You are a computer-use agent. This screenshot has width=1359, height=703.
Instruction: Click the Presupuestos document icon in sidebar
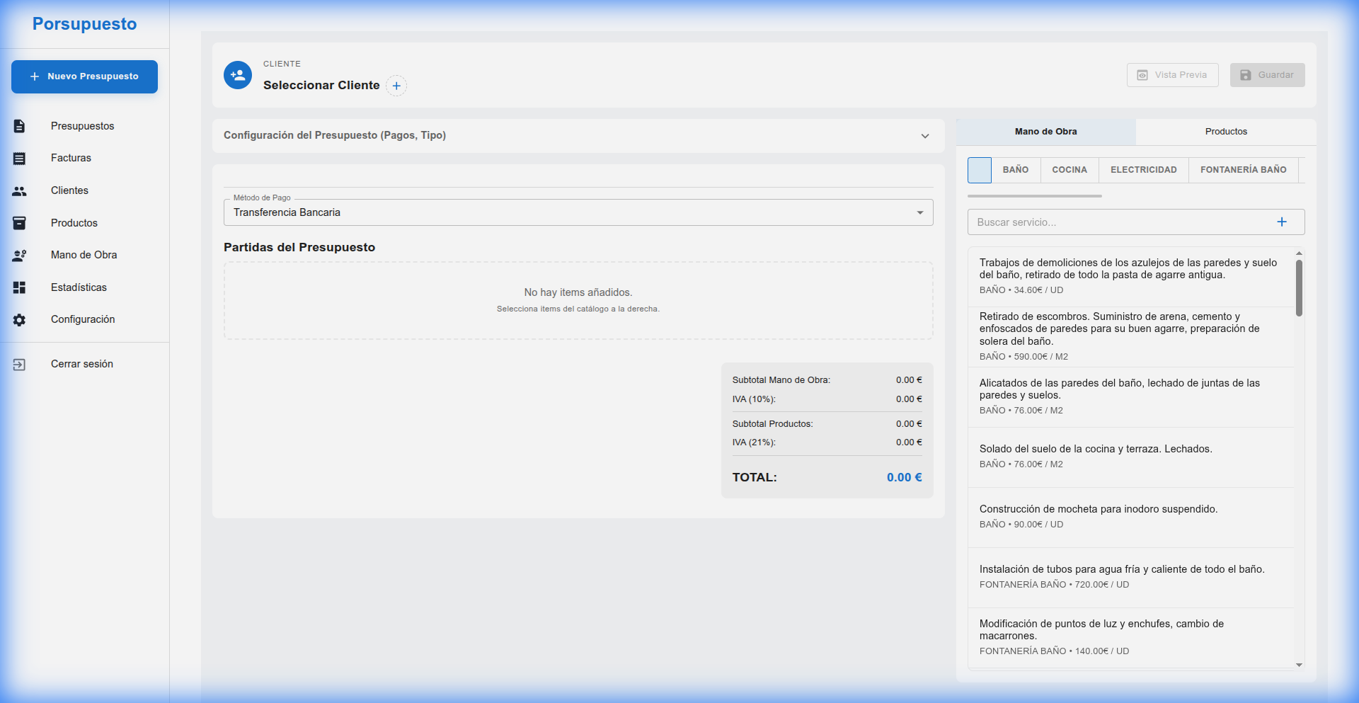tap(19, 126)
